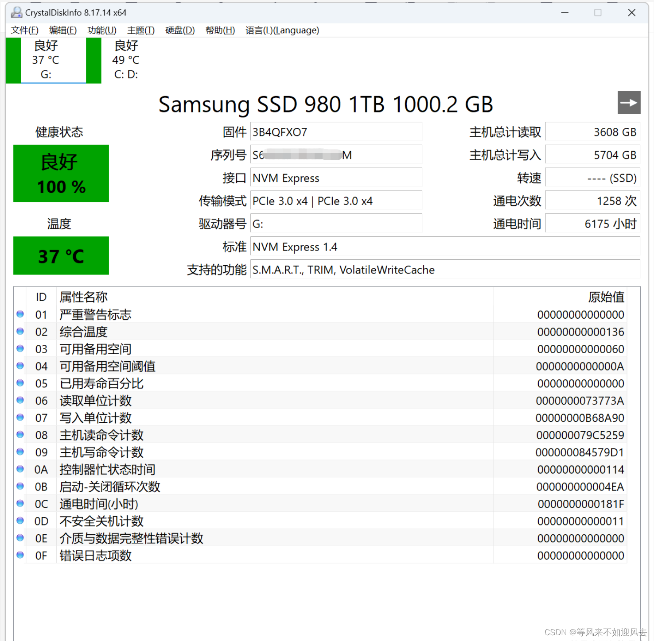Open the 主题(T) menu
This screenshot has height=641, width=654.
[x=141, y=30]
